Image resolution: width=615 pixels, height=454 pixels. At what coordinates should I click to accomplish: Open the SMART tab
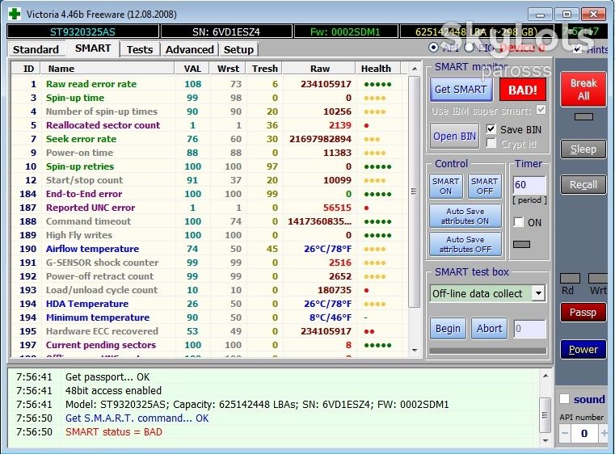coord(93,48)
